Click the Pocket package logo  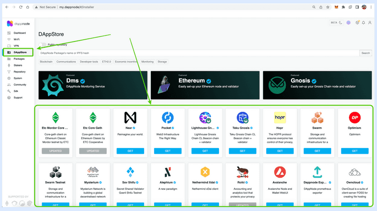(x=168, y=117)
